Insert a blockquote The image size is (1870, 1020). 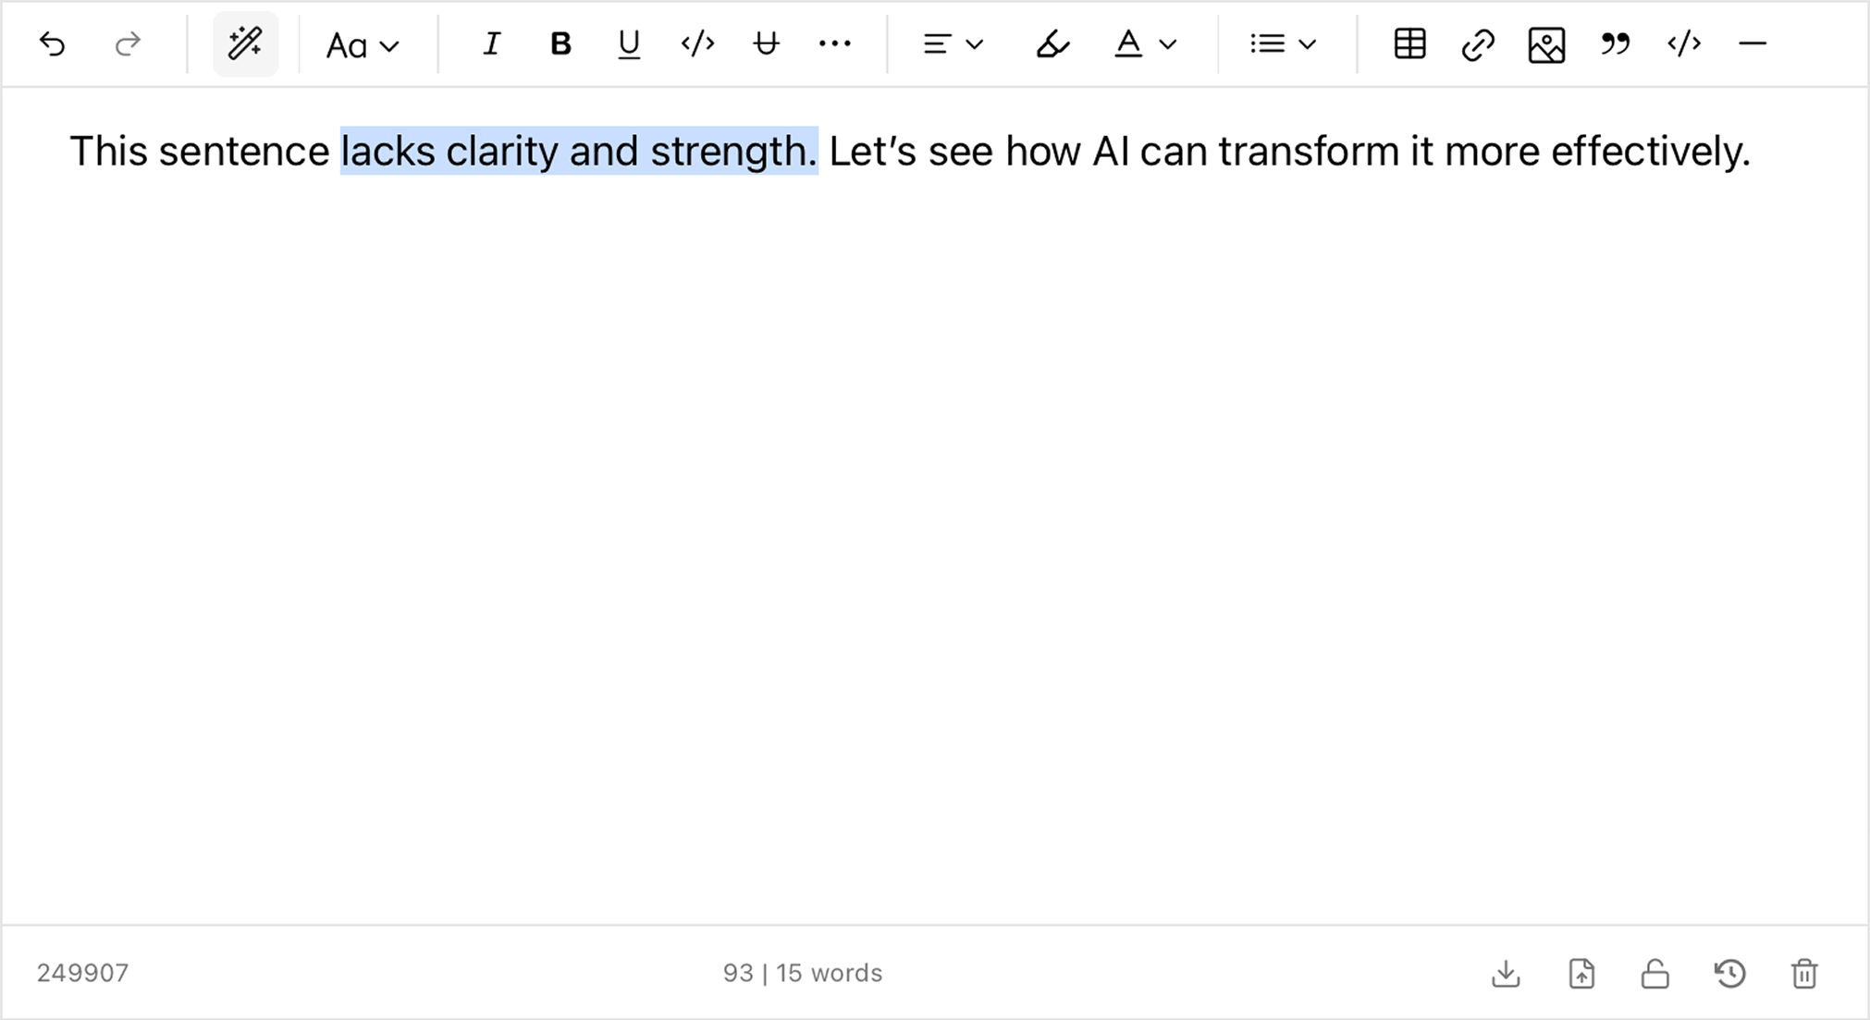click(1615, 43)
